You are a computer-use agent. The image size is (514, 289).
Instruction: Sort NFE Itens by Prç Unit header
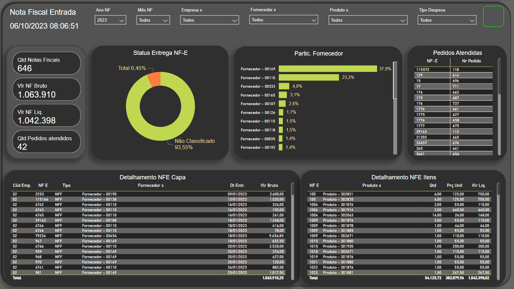(454, 186)
